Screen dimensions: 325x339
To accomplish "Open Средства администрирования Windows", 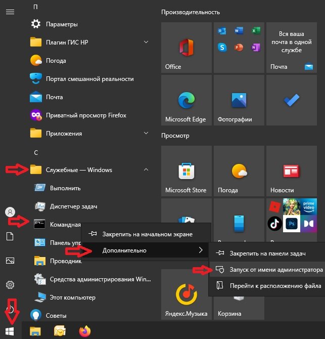I will 89,279.
